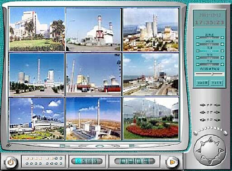Select middle-right feed of plant near coast
Viewport: 232px width, 171px height.
151,74
